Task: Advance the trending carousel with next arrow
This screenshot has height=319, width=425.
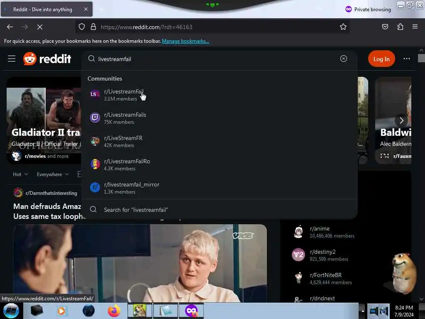Action: coord(401,120)
